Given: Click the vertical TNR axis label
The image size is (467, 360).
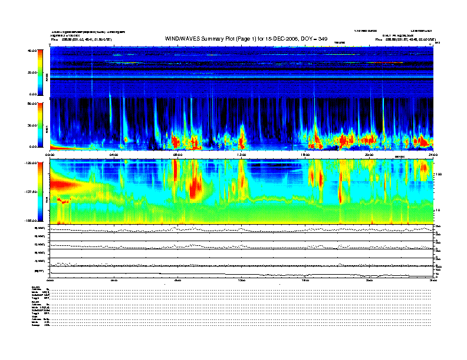Looking at the screenshot, I should [x=47, y=201].
